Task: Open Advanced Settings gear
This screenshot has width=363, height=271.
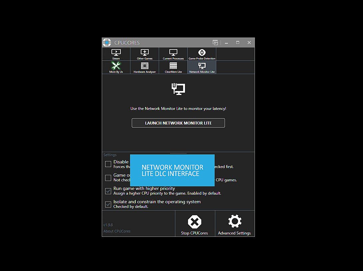Action: [x=235, y=224]
